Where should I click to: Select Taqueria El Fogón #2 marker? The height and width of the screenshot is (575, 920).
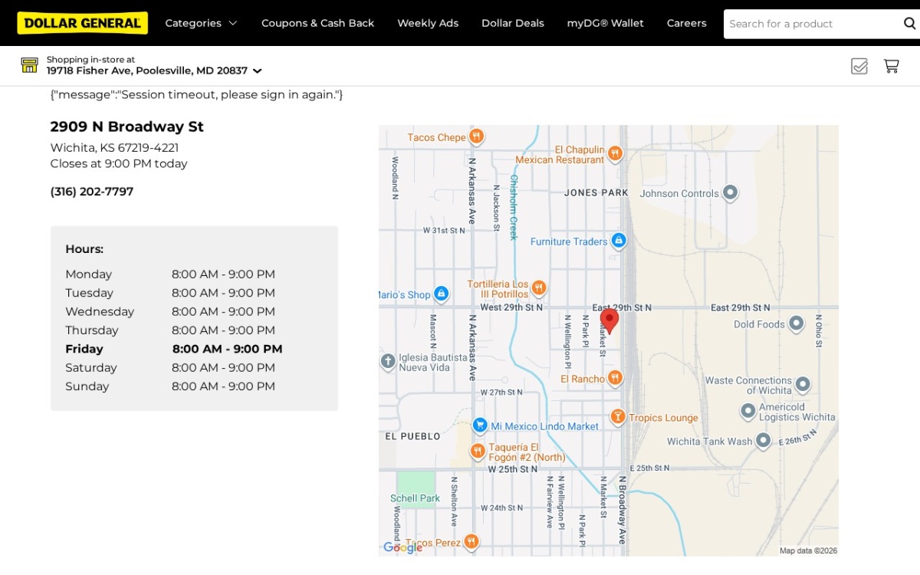coord(477,451)
